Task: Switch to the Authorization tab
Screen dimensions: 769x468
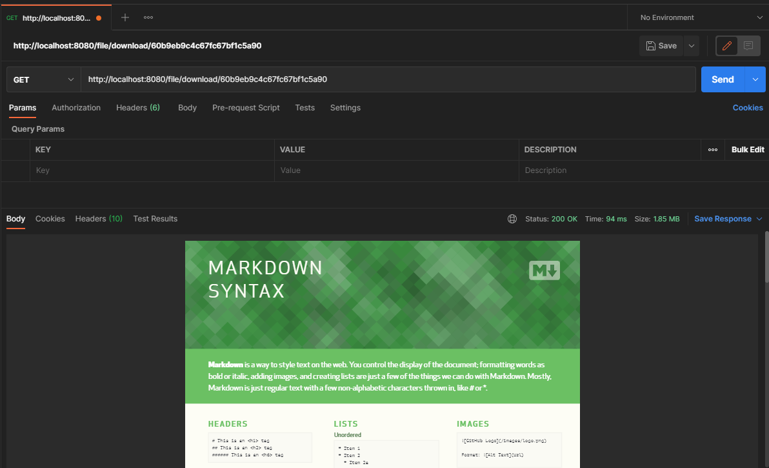Action: [76, 107]
